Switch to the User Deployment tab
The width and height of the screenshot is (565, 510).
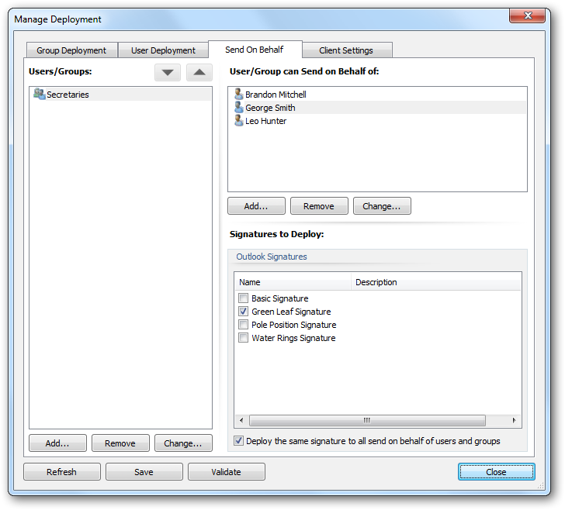pos(163,50)
